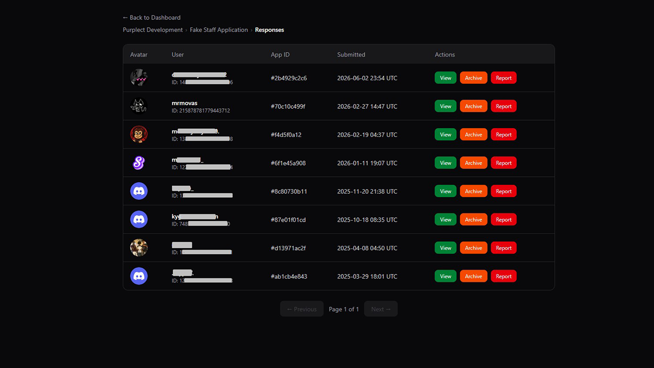Click App ID #ab1cb4e843
The height and width of the screenshot is (368, 654).
[x=289, y=277]
